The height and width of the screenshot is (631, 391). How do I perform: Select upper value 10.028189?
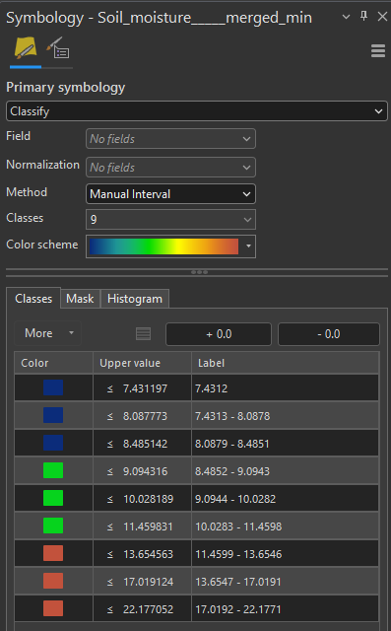coord(148,499)
